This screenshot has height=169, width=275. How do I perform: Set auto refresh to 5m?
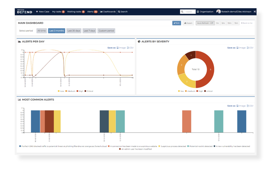point(223,23)
